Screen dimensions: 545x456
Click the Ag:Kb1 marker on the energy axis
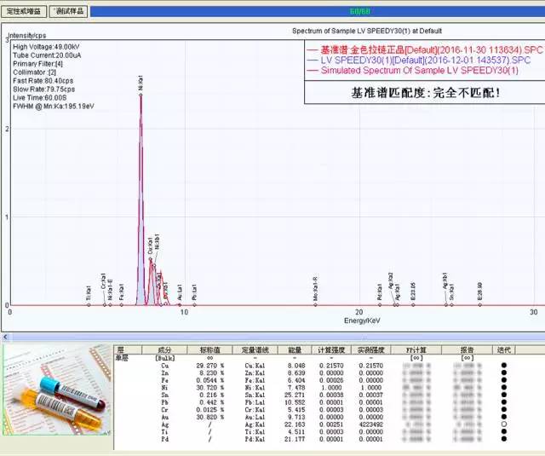click(x=446, y=304)
